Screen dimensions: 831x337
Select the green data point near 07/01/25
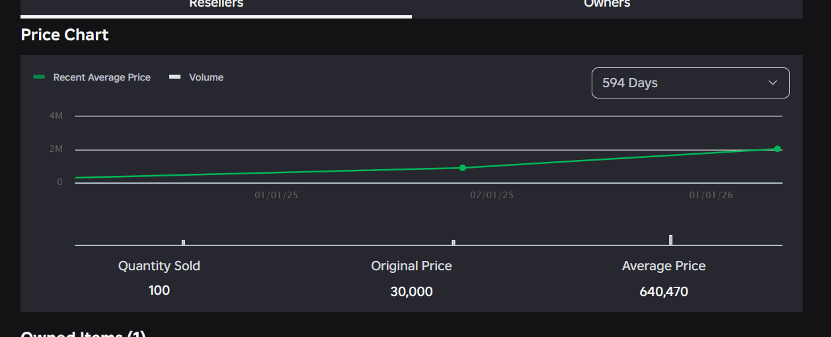[x=462, y=168]
